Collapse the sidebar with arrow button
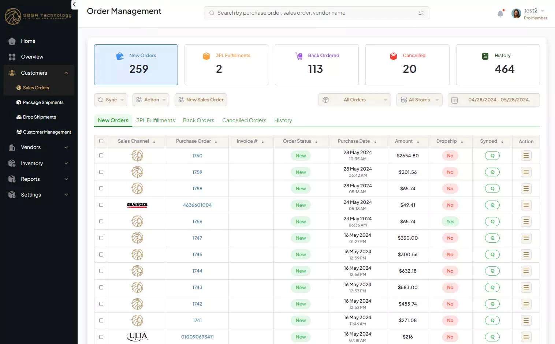The width and height of the screenshot is (555, 344). pos(74,5)
